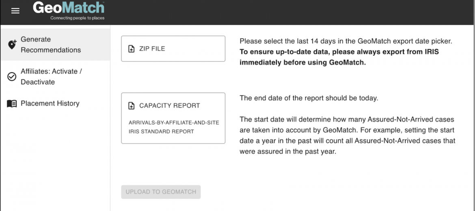
Task: Select the CAPACITY REPORT upload button
Action: tap(173, 118)
